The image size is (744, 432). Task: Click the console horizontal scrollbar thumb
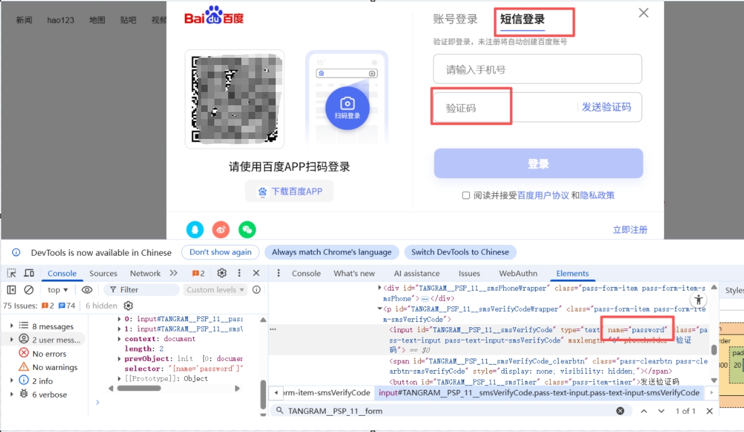click(138, 389)
